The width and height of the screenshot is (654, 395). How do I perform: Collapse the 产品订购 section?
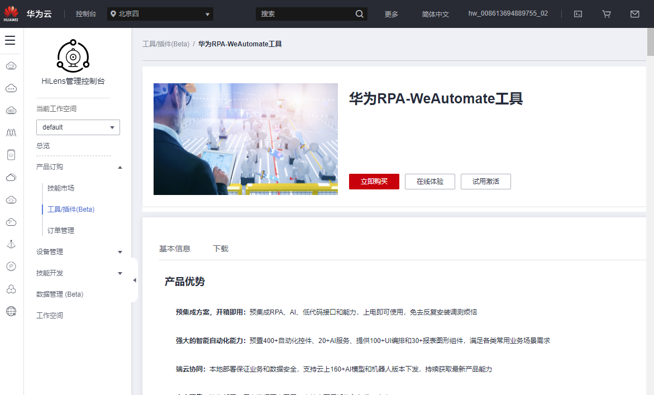(120, 167)
